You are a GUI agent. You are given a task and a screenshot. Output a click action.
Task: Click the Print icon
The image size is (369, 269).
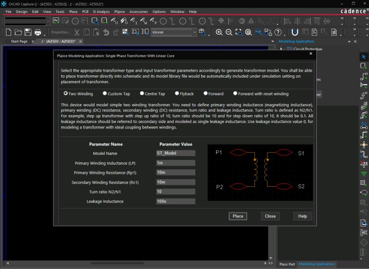click(38, 32)
